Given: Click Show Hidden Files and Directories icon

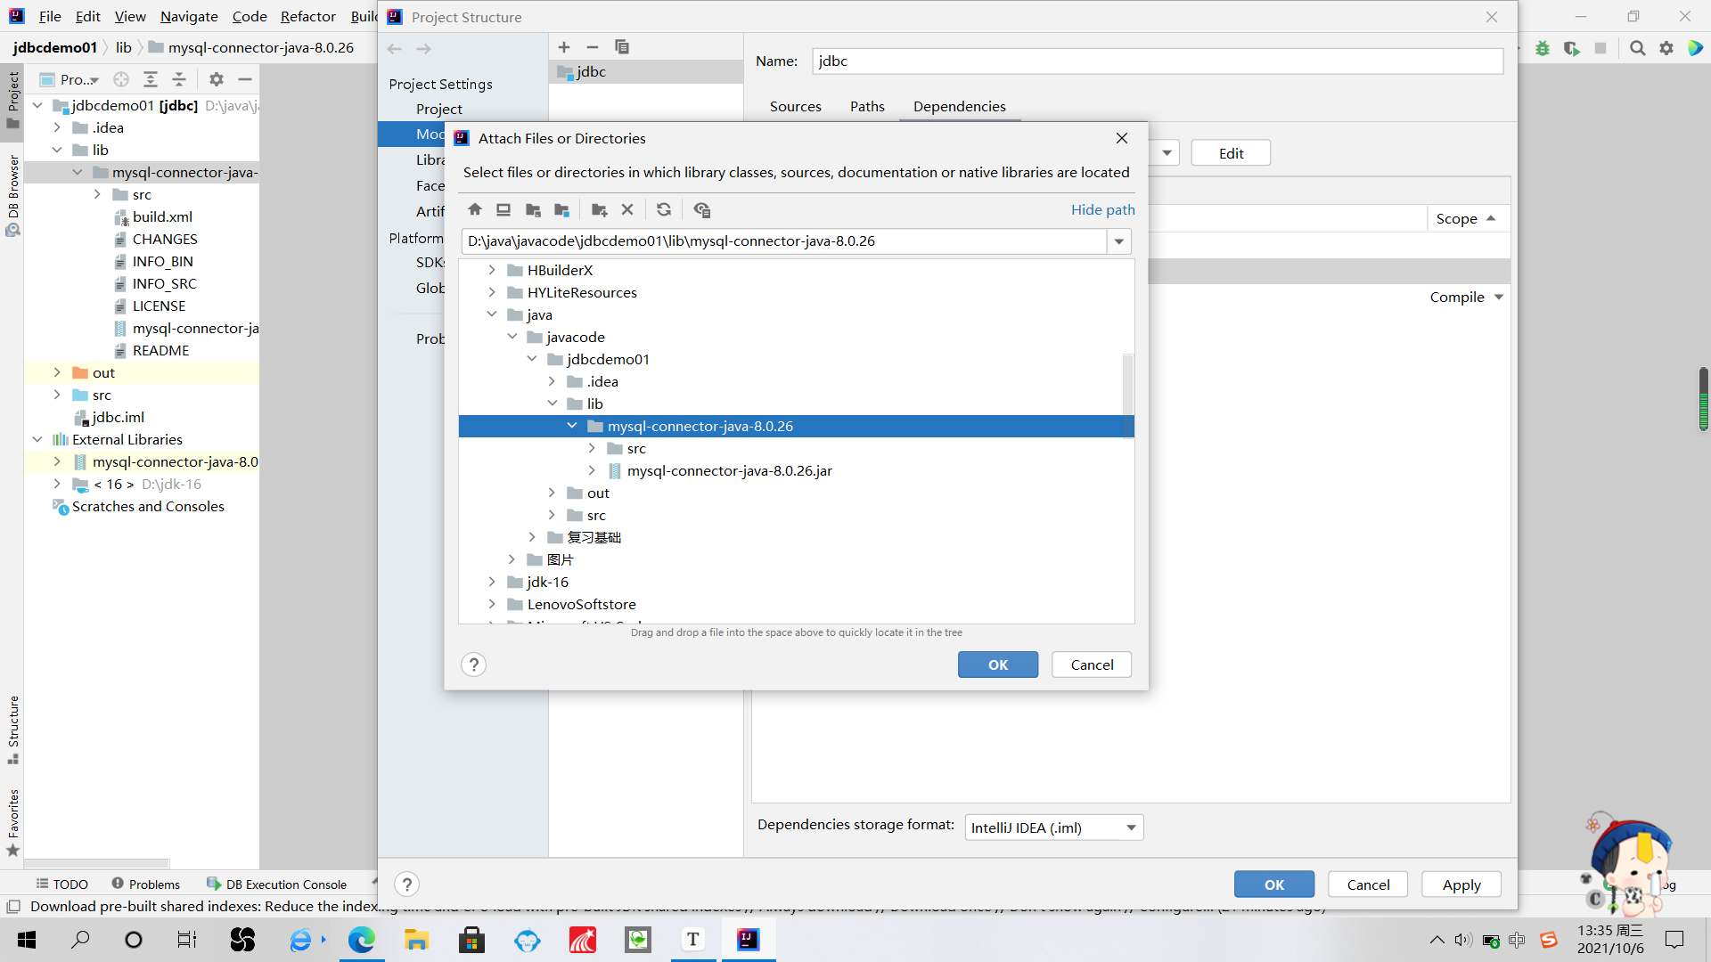Looking at the screenshot, I should pos(702,210).
